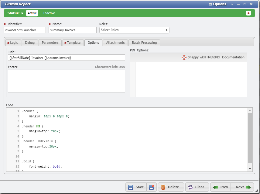Screen dimensions: 260x194
Task: Switch to the Logic tab
Action: pos(12,43)
